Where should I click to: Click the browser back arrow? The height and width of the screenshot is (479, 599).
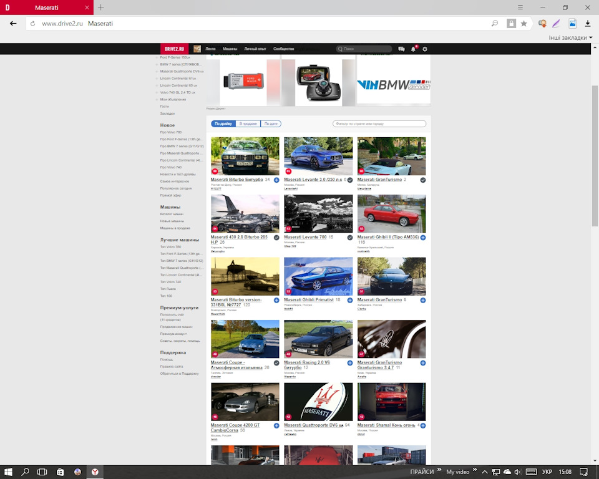[13, 23]
